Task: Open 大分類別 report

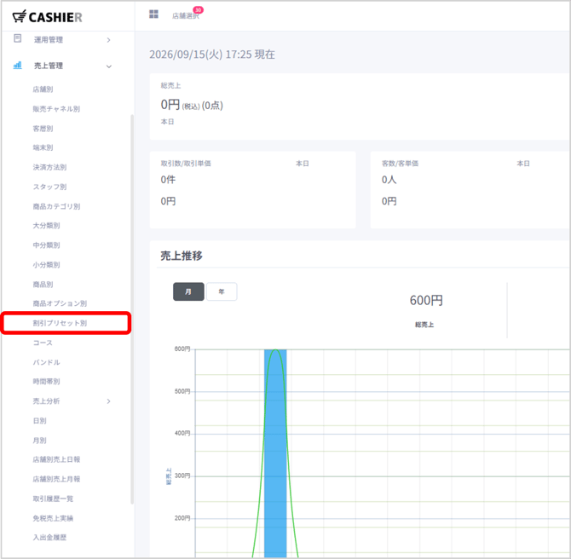Action: pyautogui.click(x=46, y=226)
